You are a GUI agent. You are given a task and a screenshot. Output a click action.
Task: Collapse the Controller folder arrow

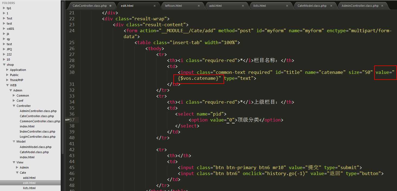point(14,106)
